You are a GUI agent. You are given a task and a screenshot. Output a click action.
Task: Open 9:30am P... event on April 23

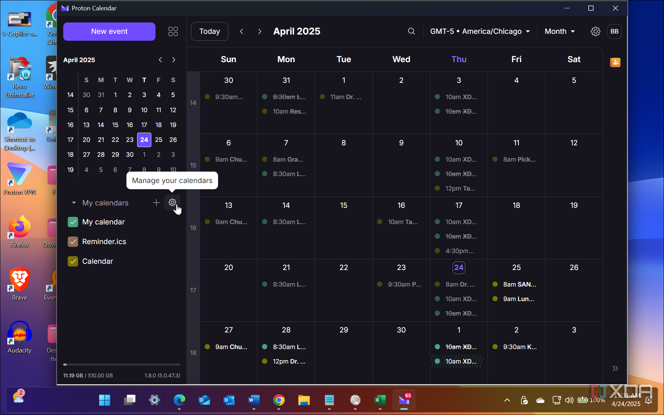pos(401,284)
